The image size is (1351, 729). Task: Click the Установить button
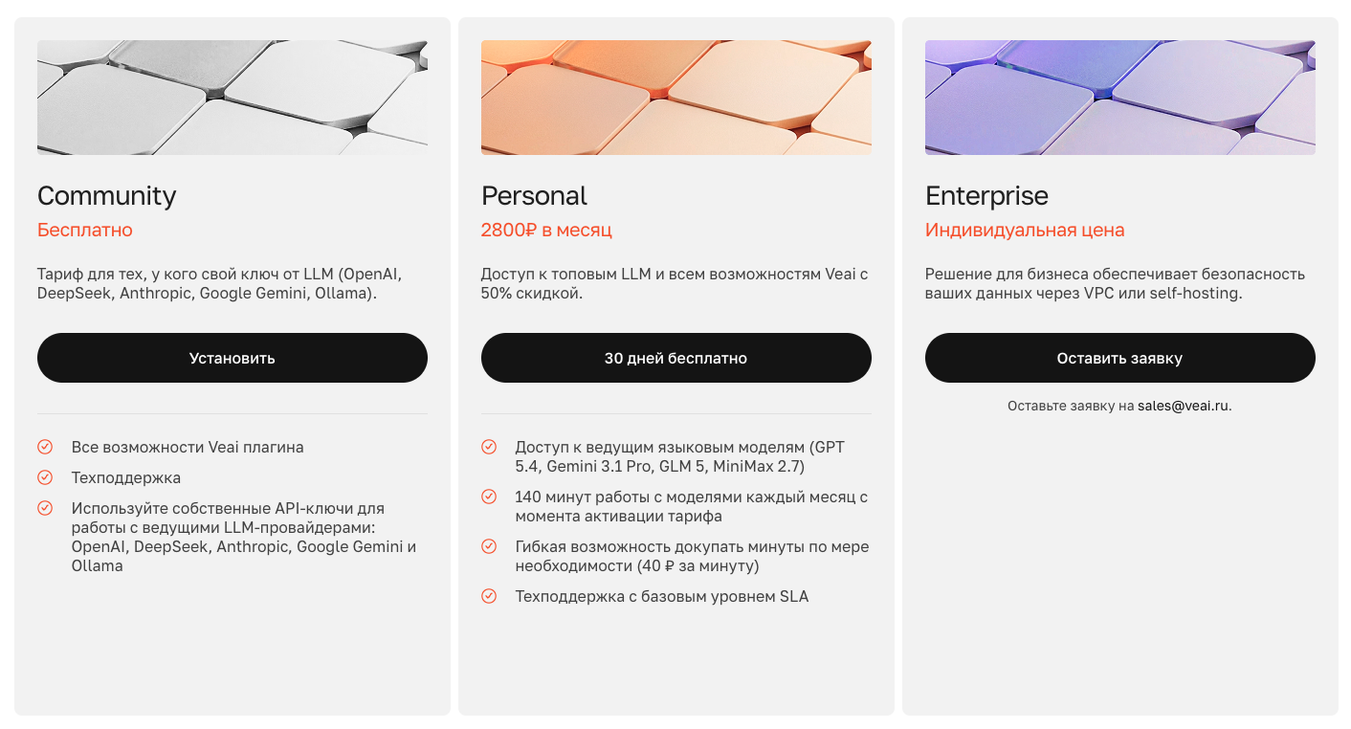coord(232,358)
